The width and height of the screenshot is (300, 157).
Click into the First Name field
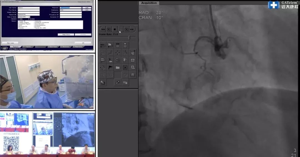[x=29, y=10]
